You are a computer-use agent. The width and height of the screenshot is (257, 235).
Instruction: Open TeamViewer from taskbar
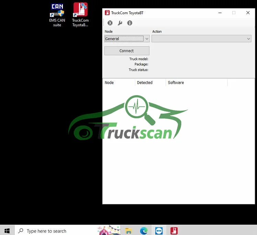pos(159,231)
